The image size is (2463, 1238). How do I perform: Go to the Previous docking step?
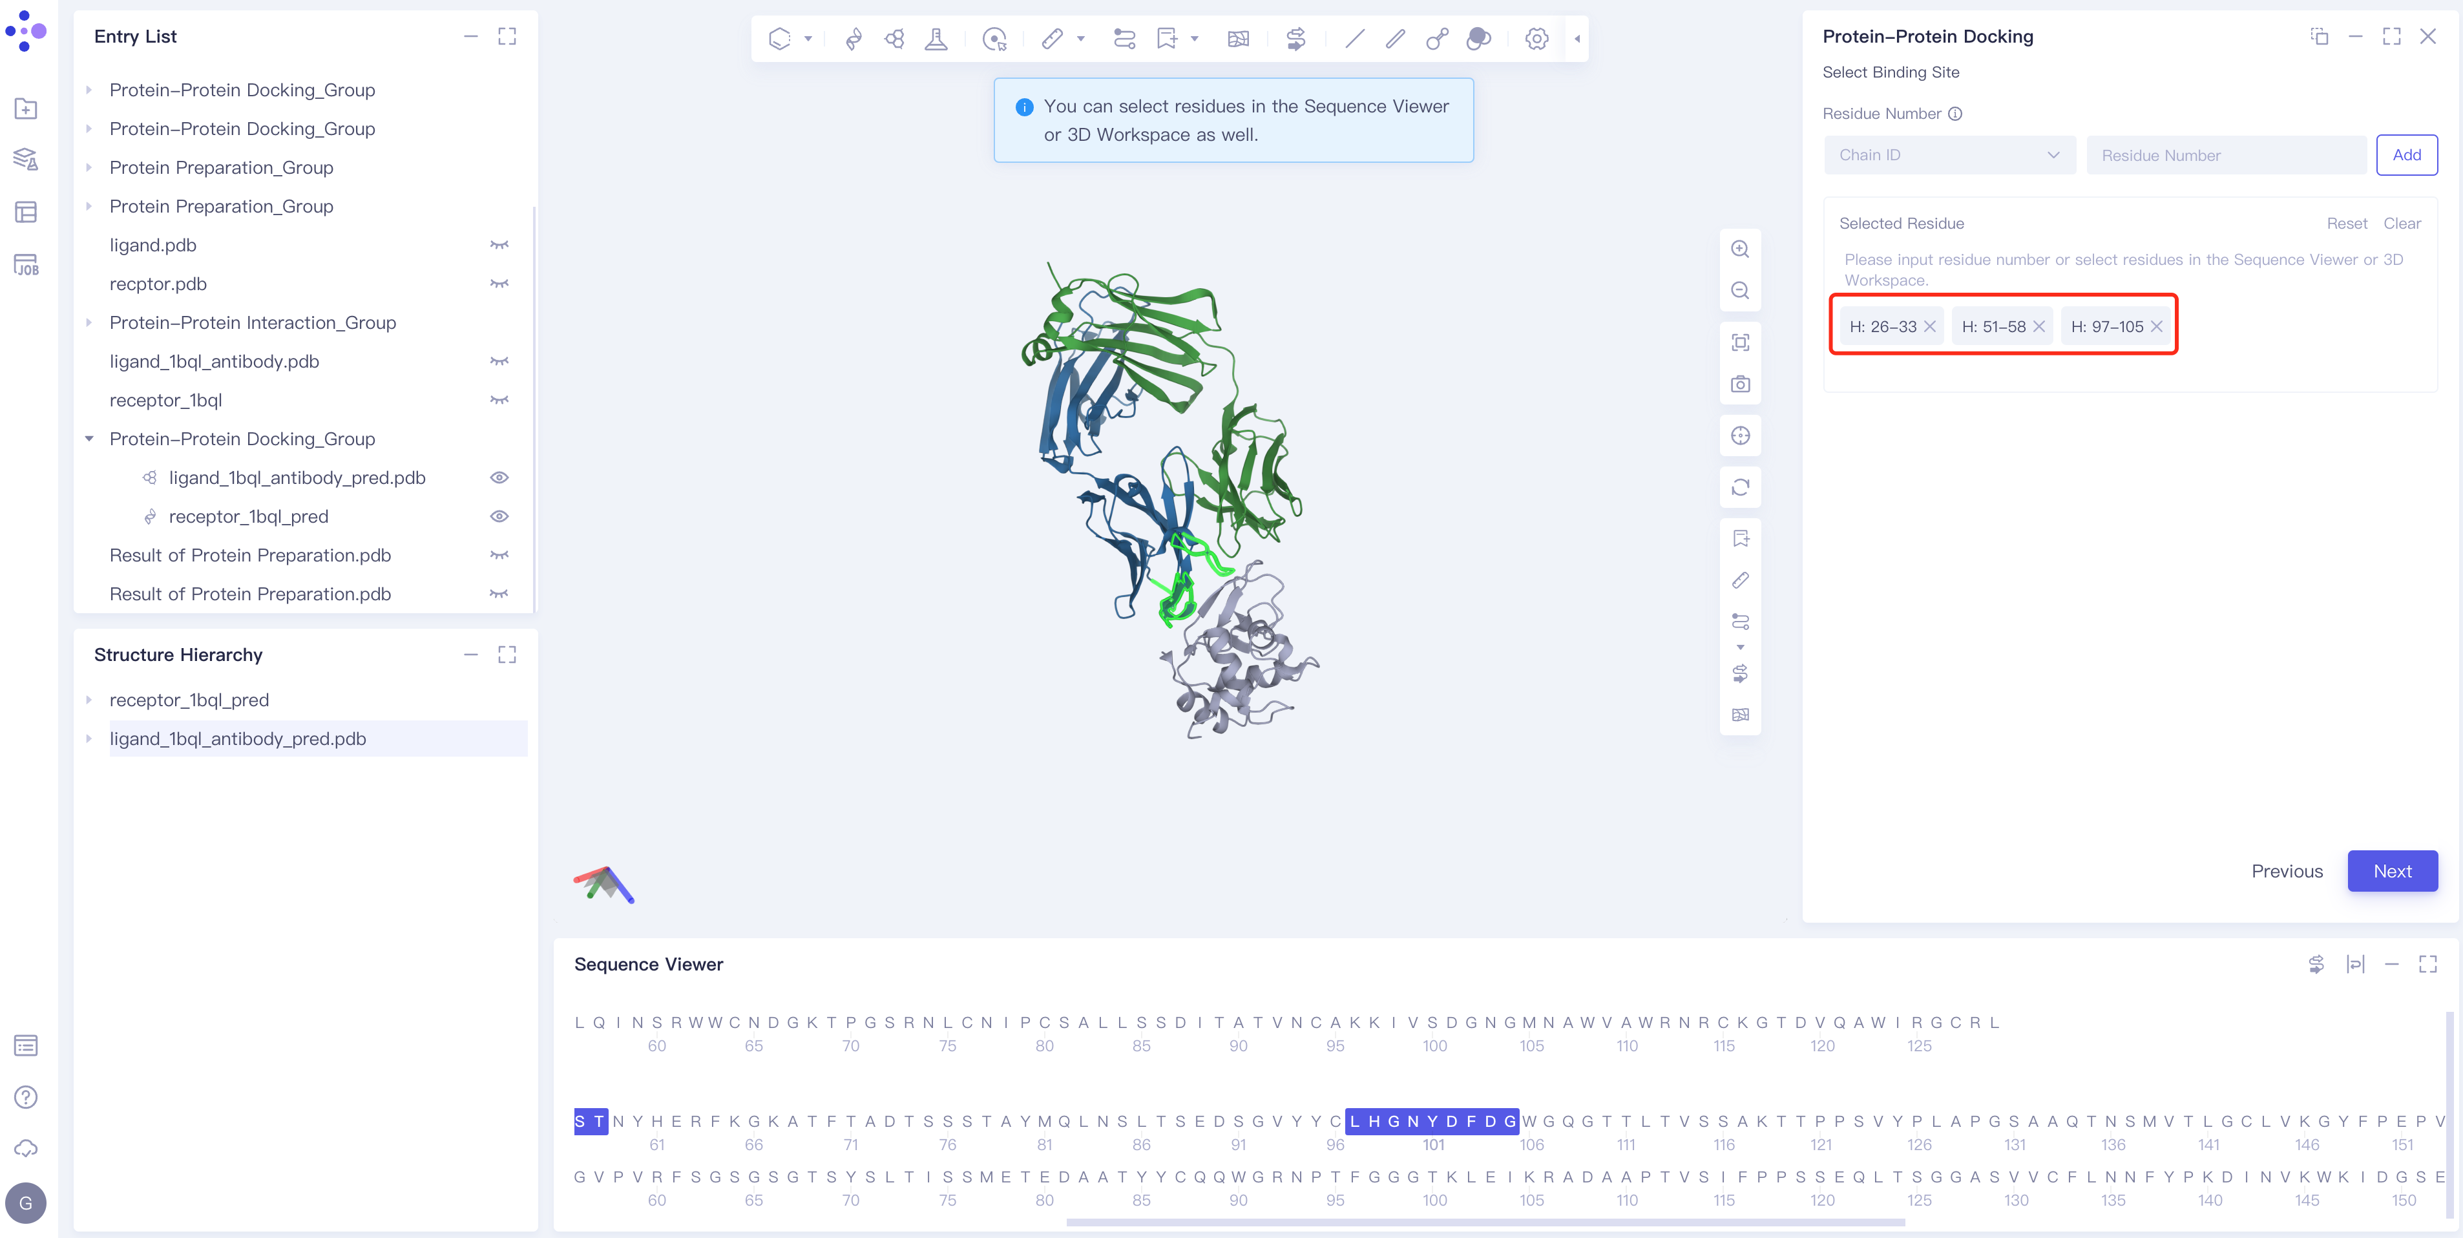(2287, 872)
